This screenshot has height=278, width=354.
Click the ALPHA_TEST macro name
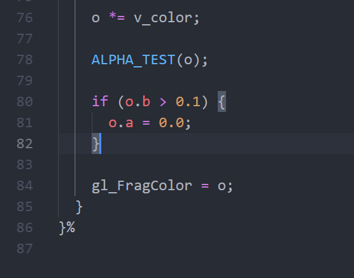click(133, 60)
